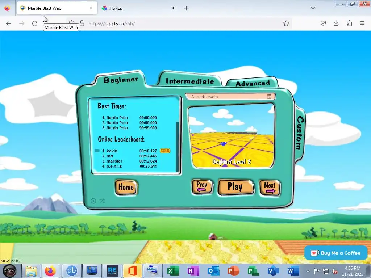
Task: Bookmark this page with star icon
Action: point(286,23)
